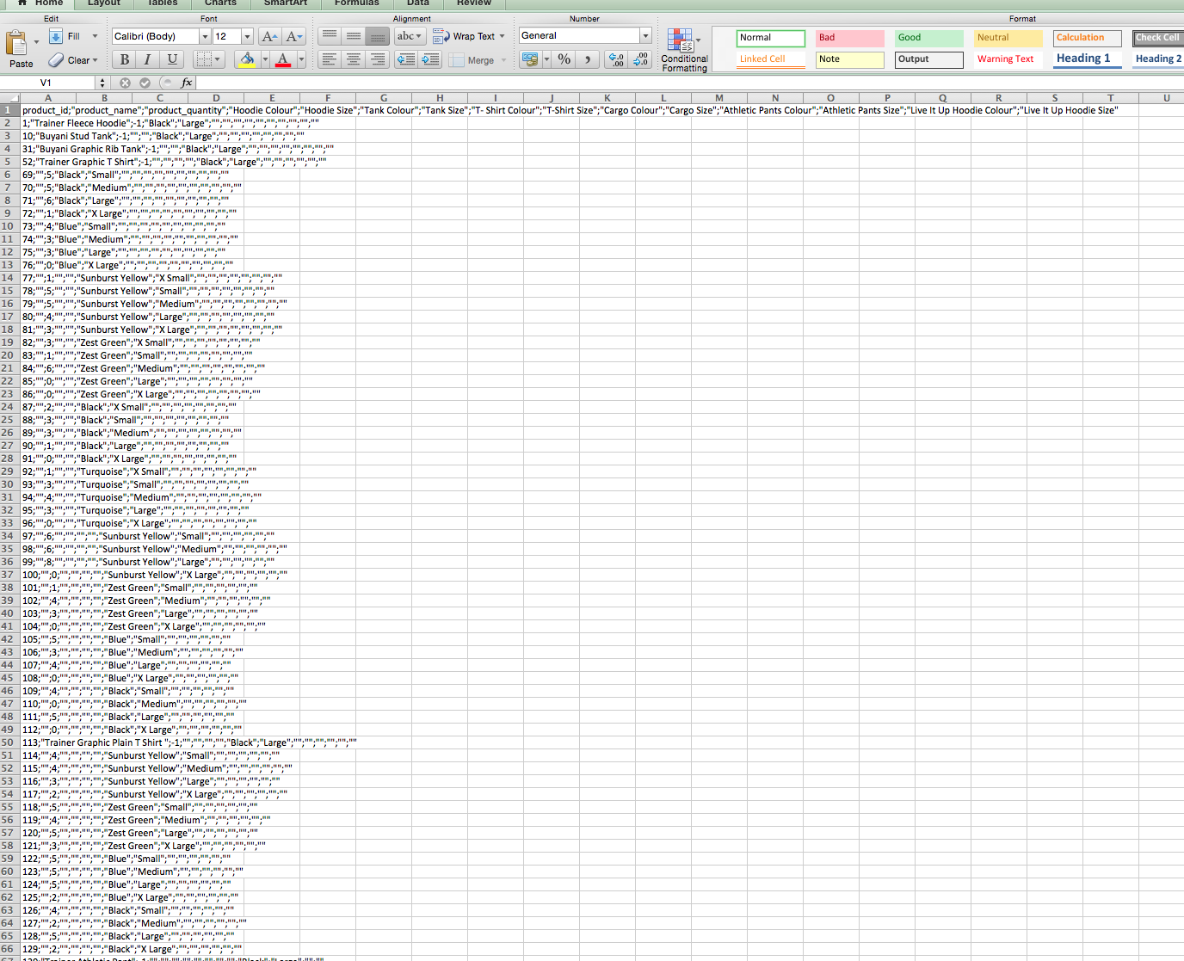
Task: Apply the Neutral cell style
Action: pyautogui.click(x=1008, y=38)
